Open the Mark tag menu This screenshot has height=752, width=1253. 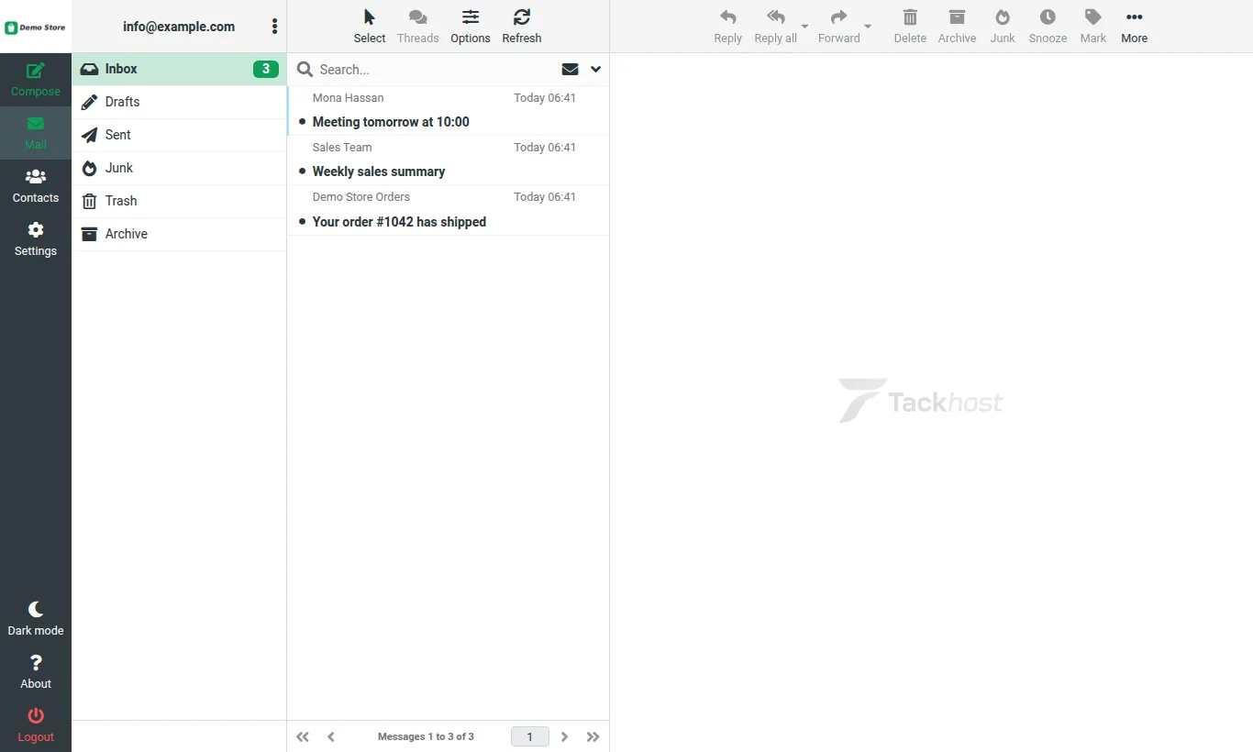(1093, 27)
